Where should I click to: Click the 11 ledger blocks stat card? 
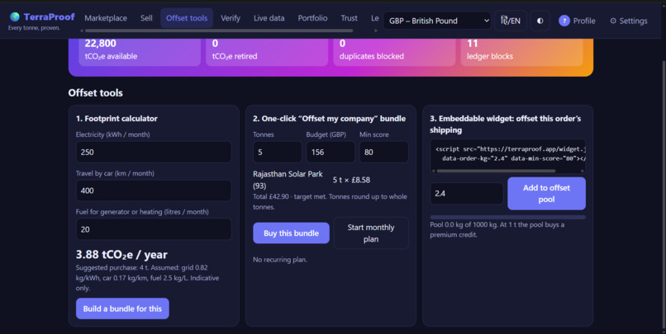click(x=521, y=52)
